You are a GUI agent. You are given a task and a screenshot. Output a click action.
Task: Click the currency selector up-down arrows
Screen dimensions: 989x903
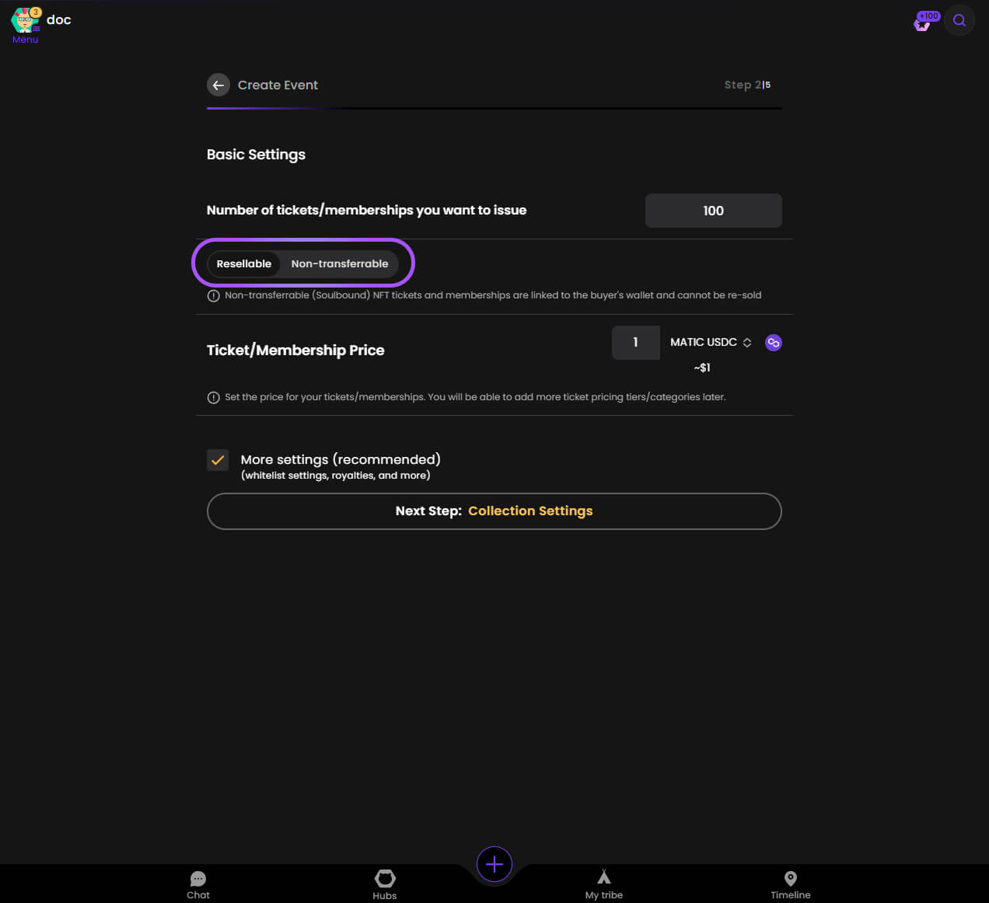click(x=747, y=343)
